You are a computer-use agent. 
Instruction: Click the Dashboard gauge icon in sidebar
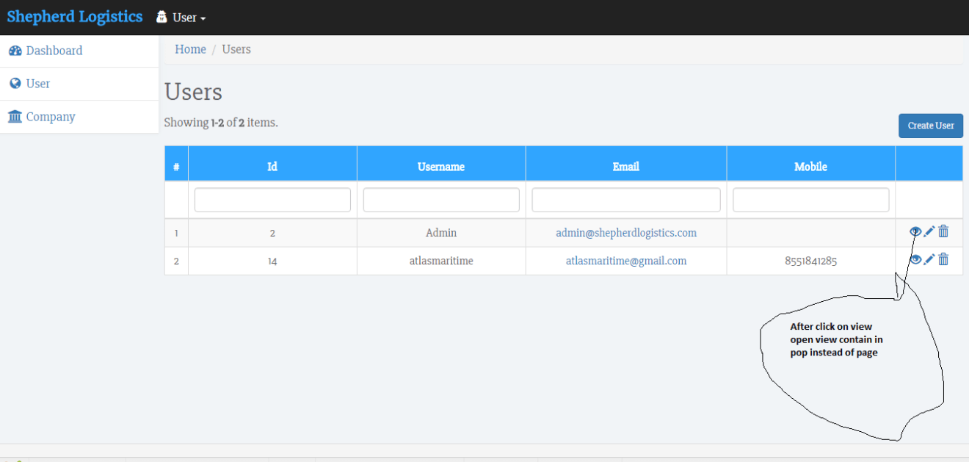tap(15, 50)
